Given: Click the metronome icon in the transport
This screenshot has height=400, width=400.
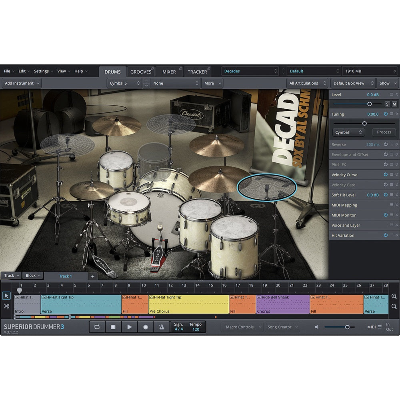Looking at the screenshot, I should click(x=161, y=327).
